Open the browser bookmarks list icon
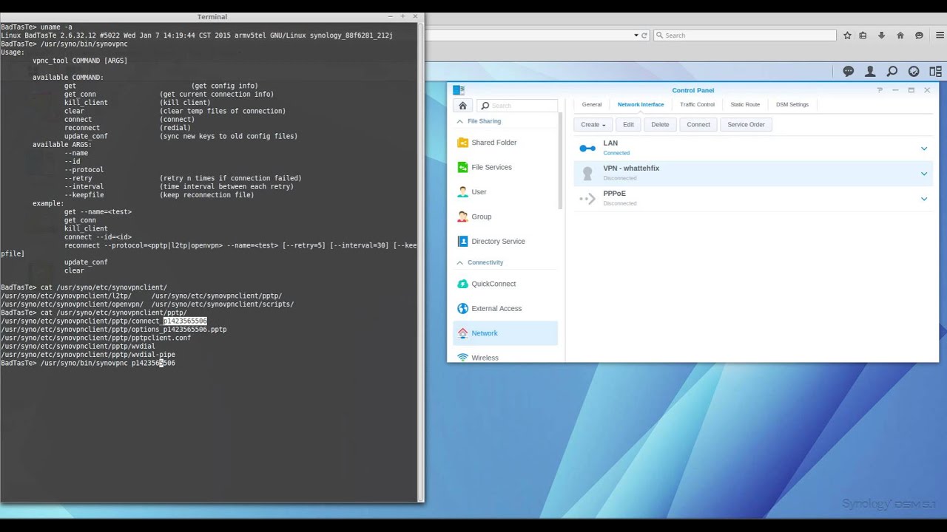 864,35
